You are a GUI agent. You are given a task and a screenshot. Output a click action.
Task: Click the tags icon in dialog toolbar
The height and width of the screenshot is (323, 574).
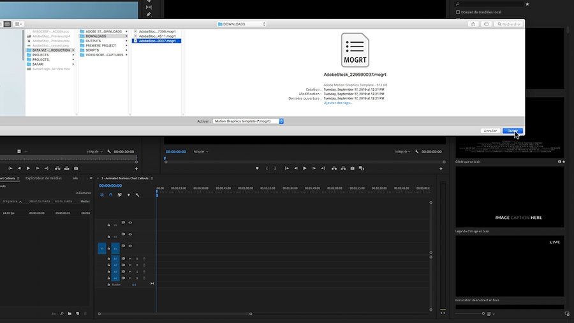coord(486,24)
